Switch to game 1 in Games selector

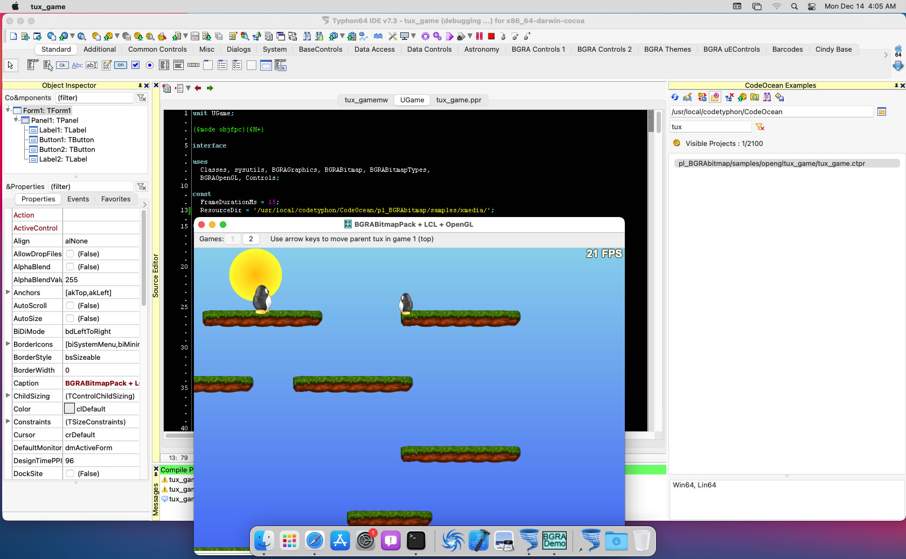click(x=233, y=239)
